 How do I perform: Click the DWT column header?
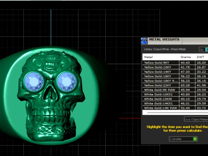pyautogui.click(x=201, y=57)
